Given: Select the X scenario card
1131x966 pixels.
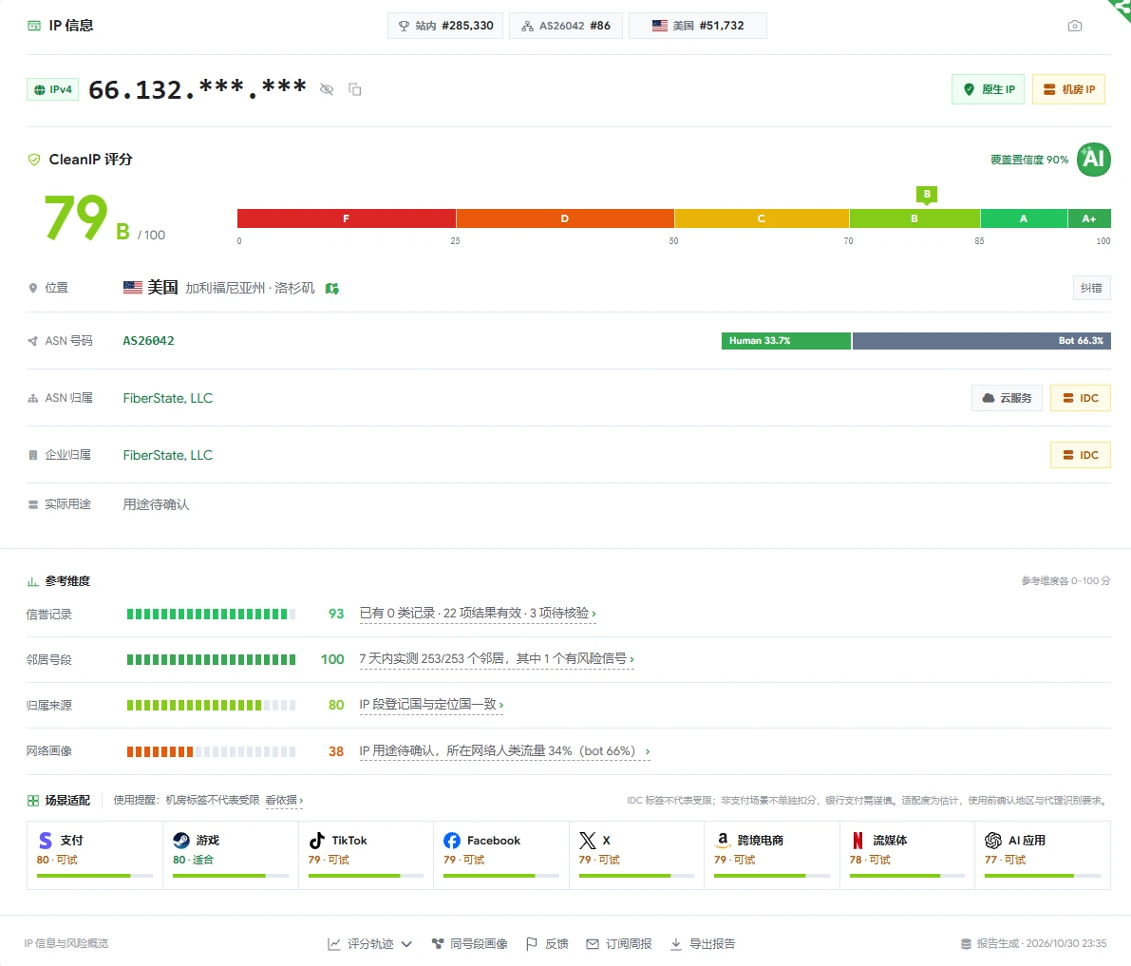Looking at the screenshot, I should pos(636,855).
